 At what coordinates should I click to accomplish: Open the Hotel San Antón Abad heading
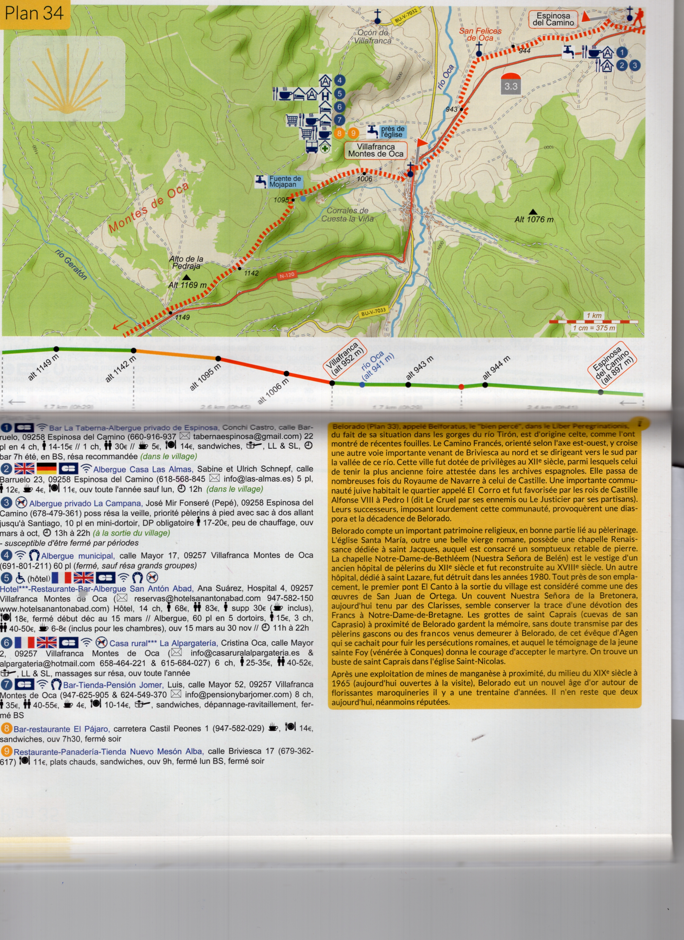tap(96, 589)
